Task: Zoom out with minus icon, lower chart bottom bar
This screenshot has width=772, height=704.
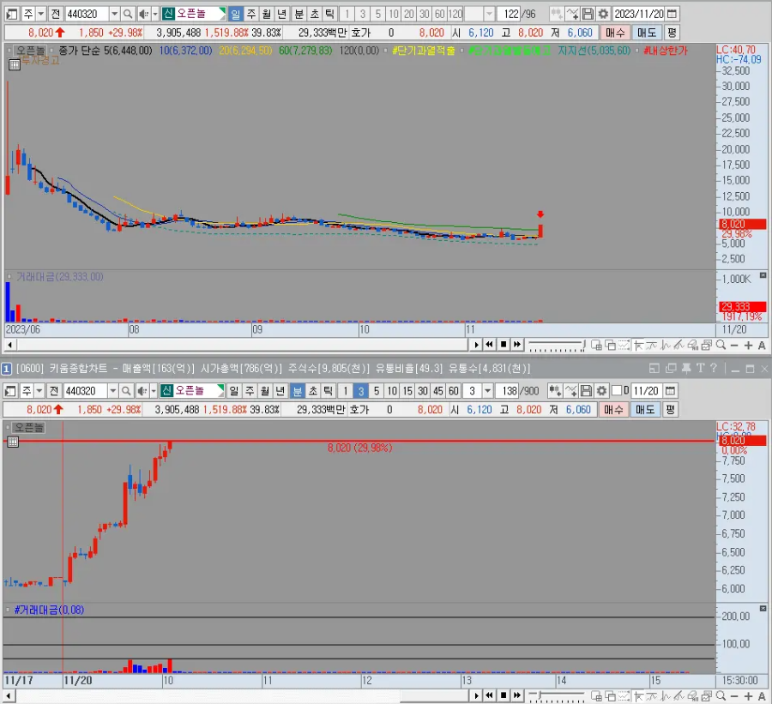Action: (734, 696)
